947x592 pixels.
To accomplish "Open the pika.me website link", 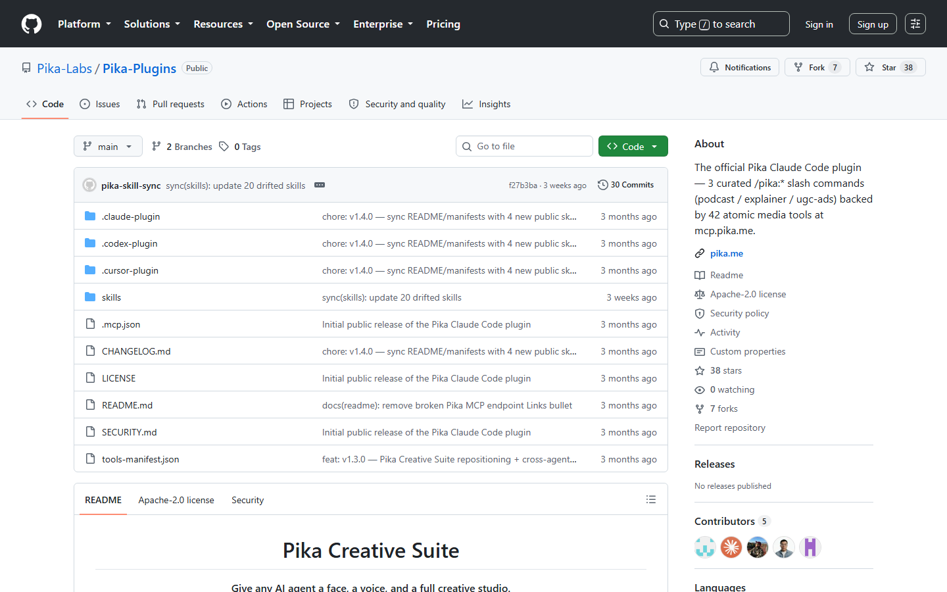I will [x=727, y=253].
